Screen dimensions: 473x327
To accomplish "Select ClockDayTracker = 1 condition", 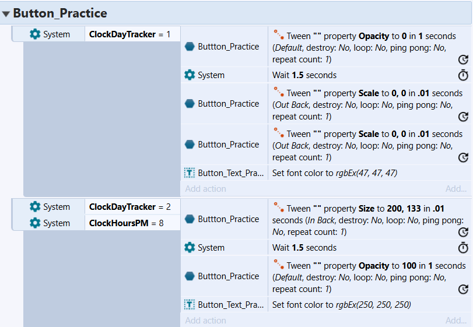I will pos(129,34).
